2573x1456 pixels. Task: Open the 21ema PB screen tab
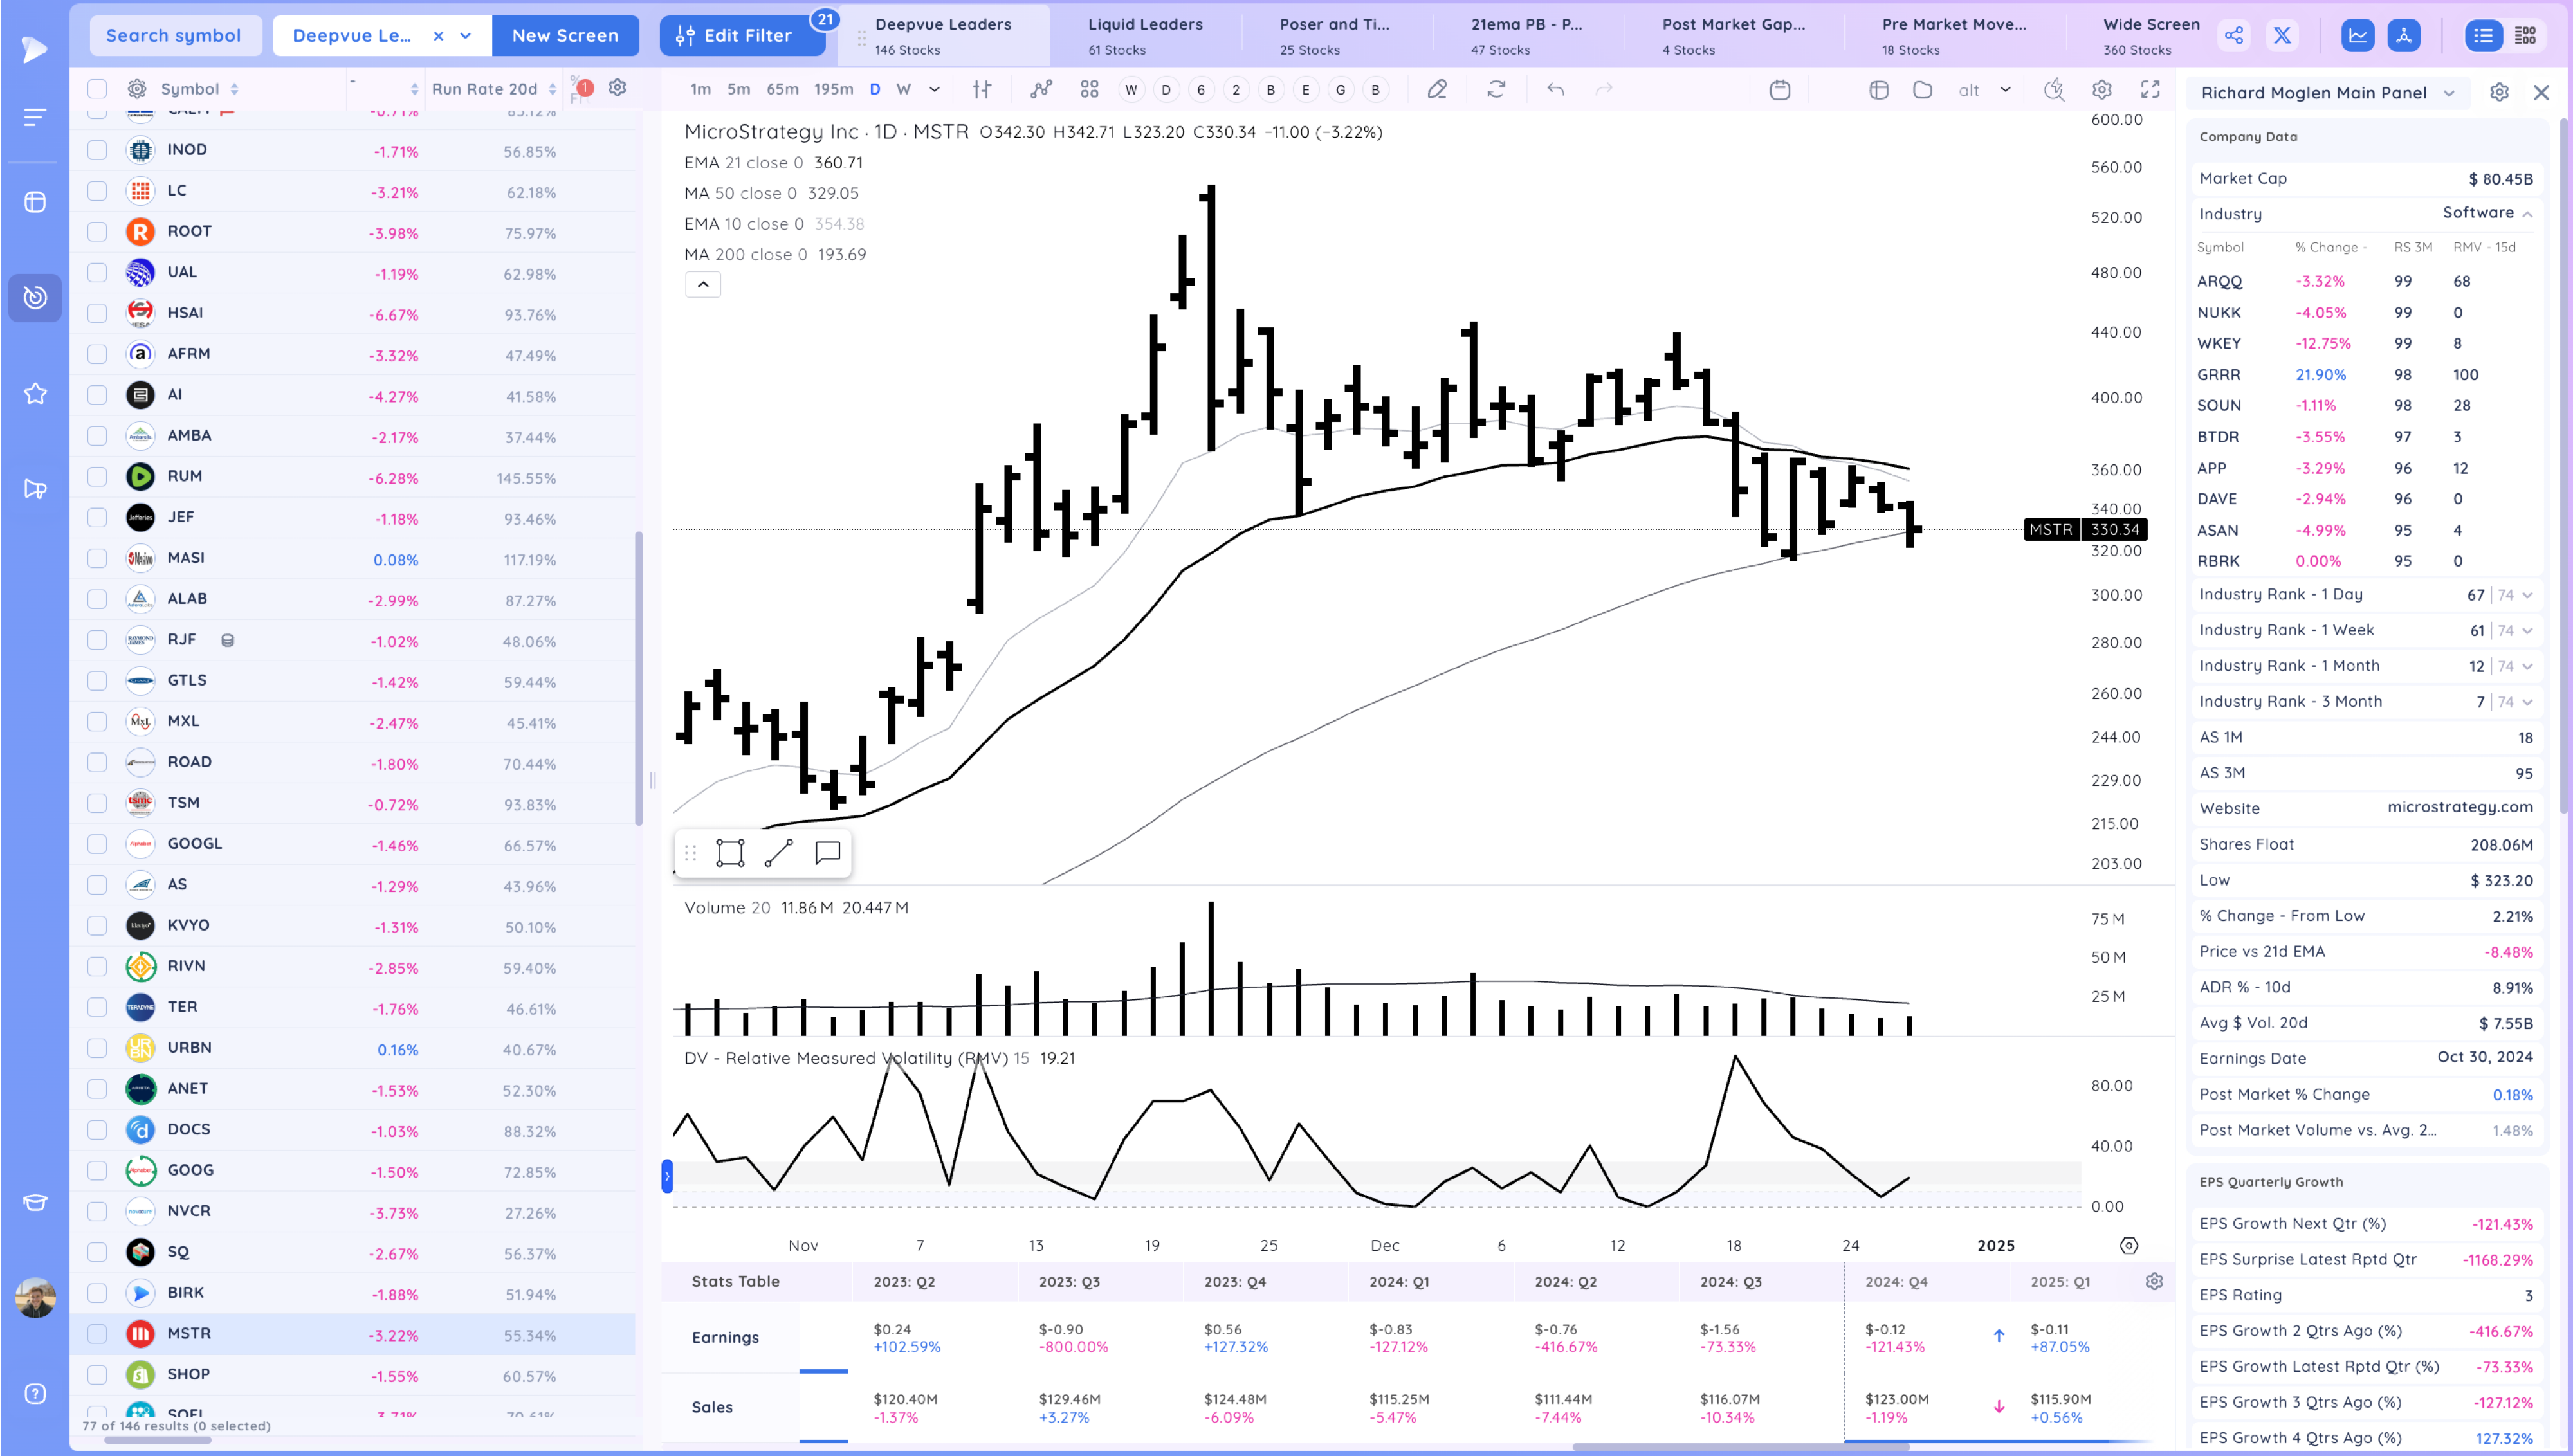[1526, 35]
